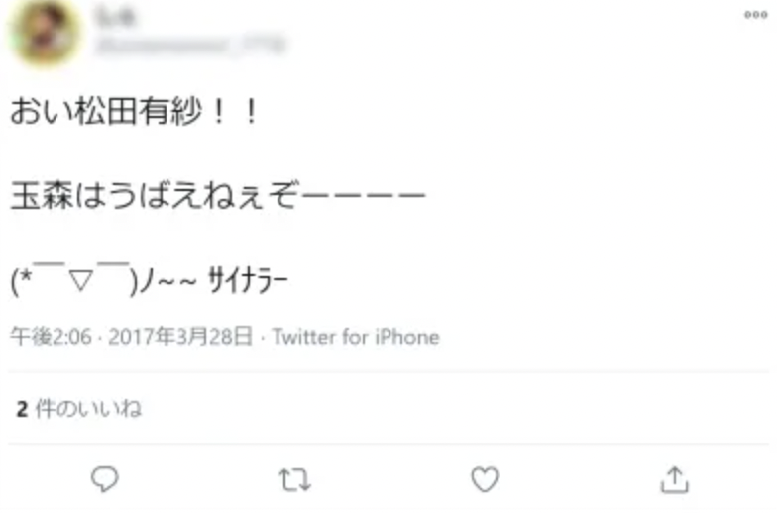Click the (*￣▽￣)ノ kaomoji text
777x513 pixels.
click(82, 280)
